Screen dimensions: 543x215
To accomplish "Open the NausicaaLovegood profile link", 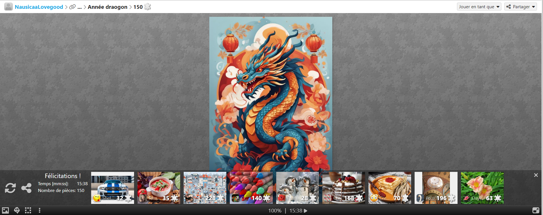I will point(39,7).
